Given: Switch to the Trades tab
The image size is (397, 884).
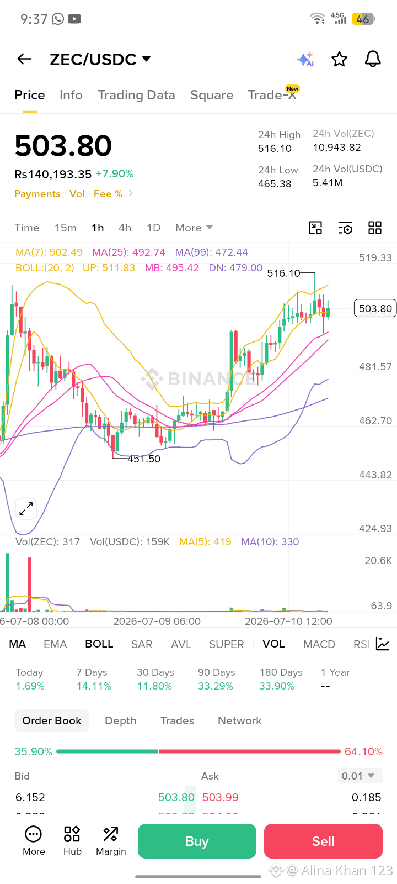Looking at the screenshot, I should 178,720.
